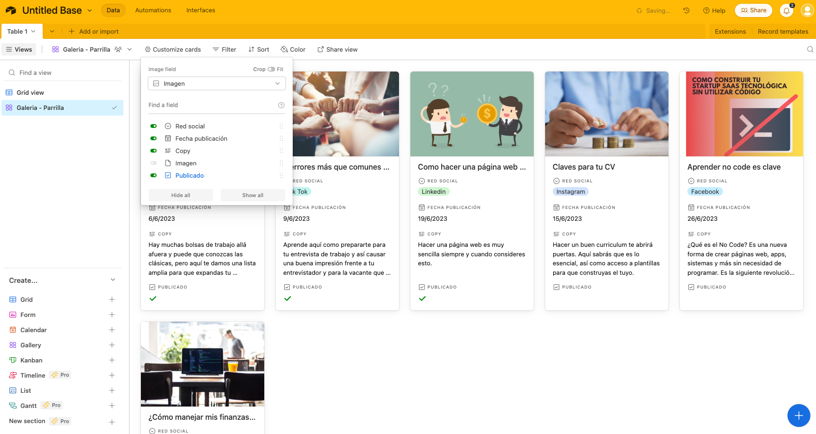This screenshot has width=816, height=434.
Task: Add a new List view with plus icon
Action: point(112,390)
